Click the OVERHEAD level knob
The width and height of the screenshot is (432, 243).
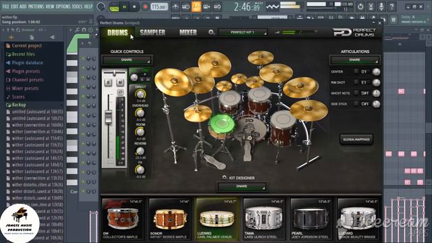[140, 113]
